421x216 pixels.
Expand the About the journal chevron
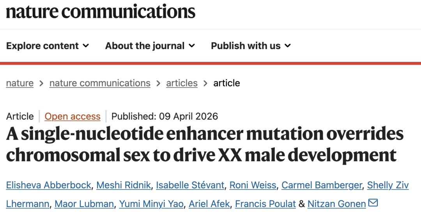tap(192, 46)
